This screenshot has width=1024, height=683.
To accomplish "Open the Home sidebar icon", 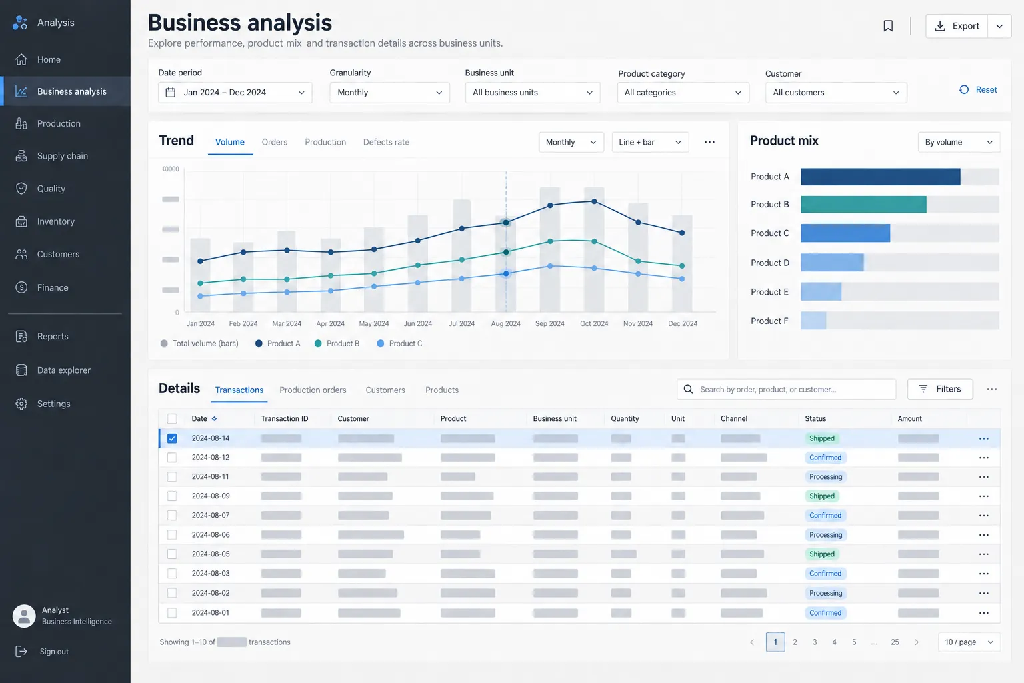I will (21, 59).
